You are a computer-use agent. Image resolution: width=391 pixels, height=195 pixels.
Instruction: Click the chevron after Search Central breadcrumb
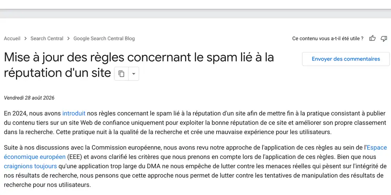(68, 39)
